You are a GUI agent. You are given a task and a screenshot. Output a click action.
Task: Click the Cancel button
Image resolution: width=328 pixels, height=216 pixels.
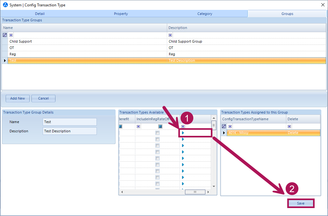[x=43, y=98]
